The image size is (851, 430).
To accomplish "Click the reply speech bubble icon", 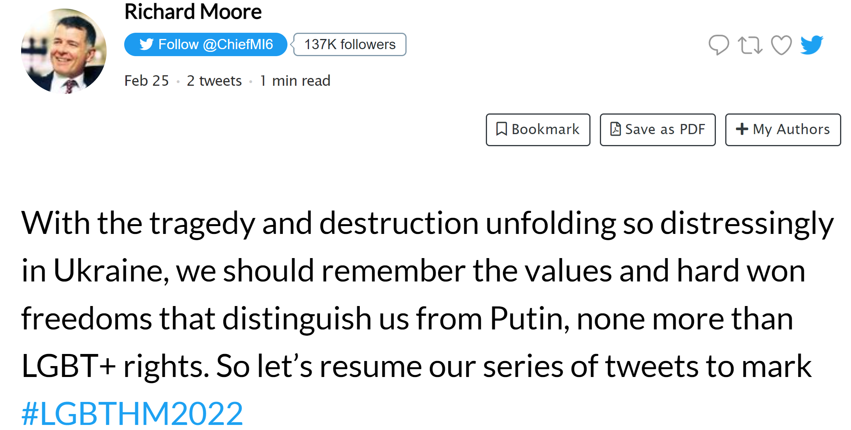I will point(719,45).
